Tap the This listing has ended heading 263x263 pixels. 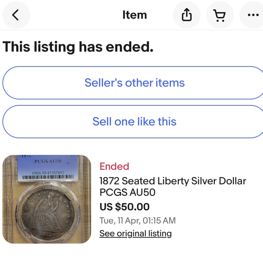(78, 47)
